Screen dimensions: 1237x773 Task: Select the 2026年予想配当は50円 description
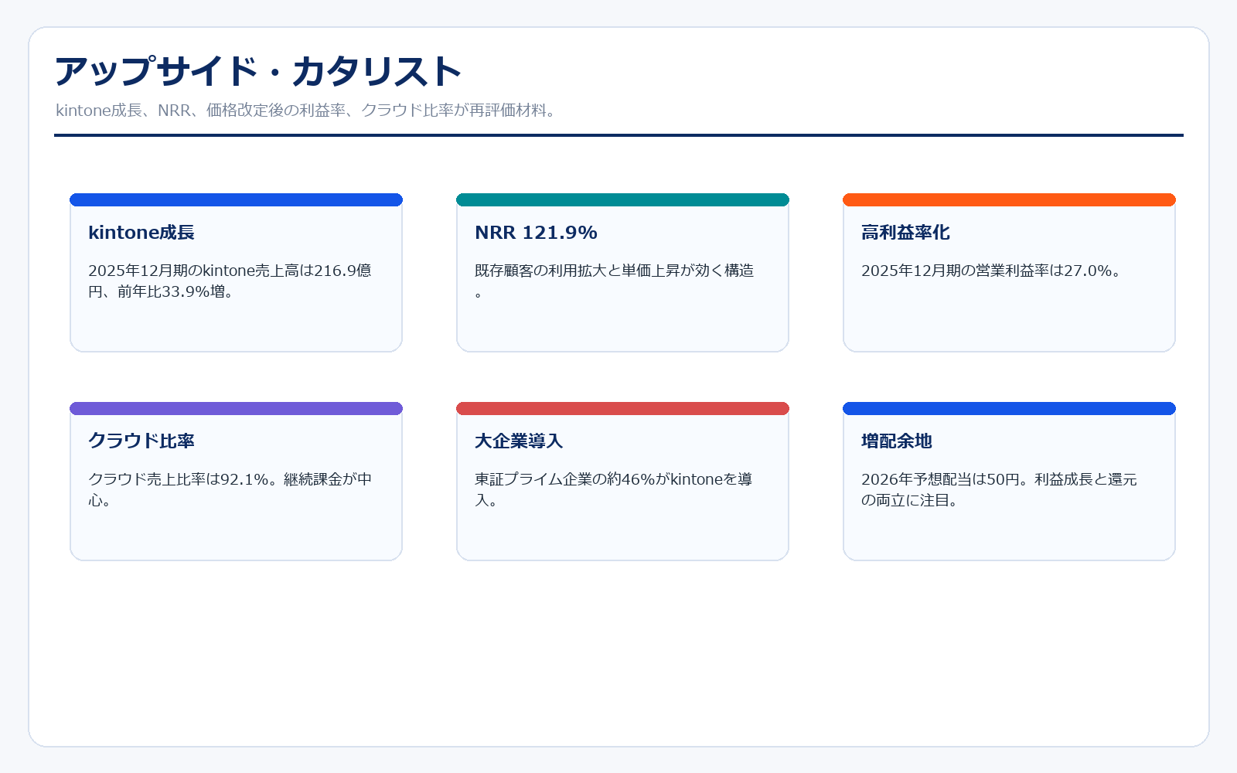(x=999, y=490)
